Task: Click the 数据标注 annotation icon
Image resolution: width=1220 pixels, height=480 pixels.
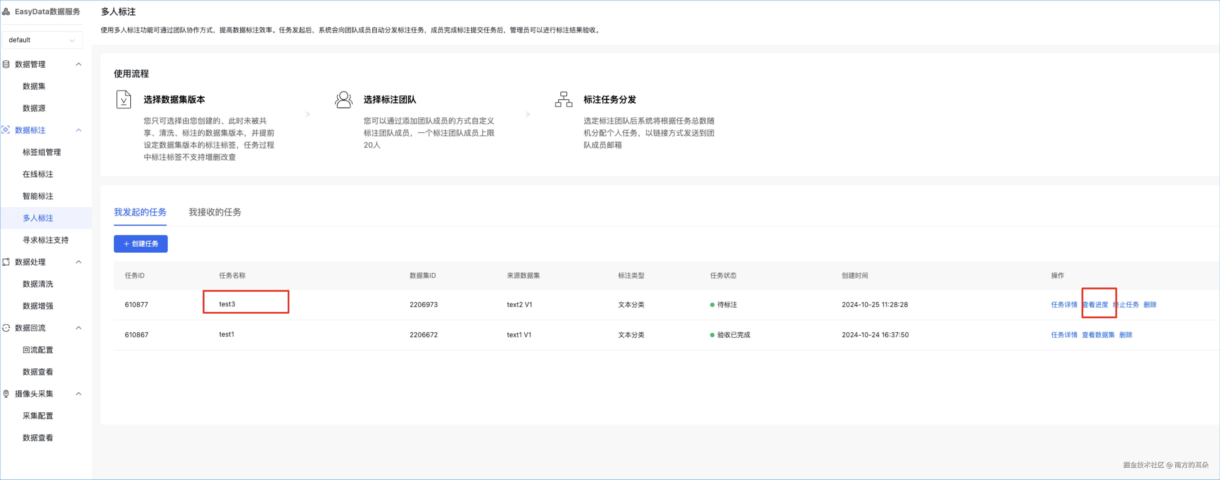Action: tap(6, 130)
